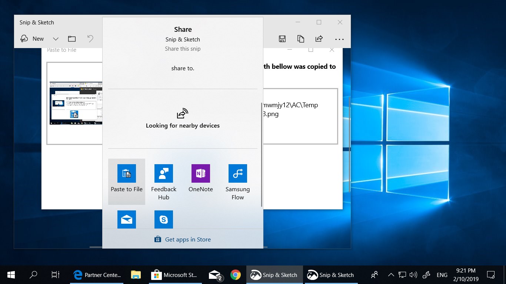Share snip via Skype
This screenshot has height=284, width=506.
point(164,220)
